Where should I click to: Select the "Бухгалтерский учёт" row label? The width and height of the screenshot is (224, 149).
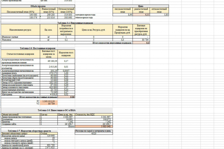point(21,80)
